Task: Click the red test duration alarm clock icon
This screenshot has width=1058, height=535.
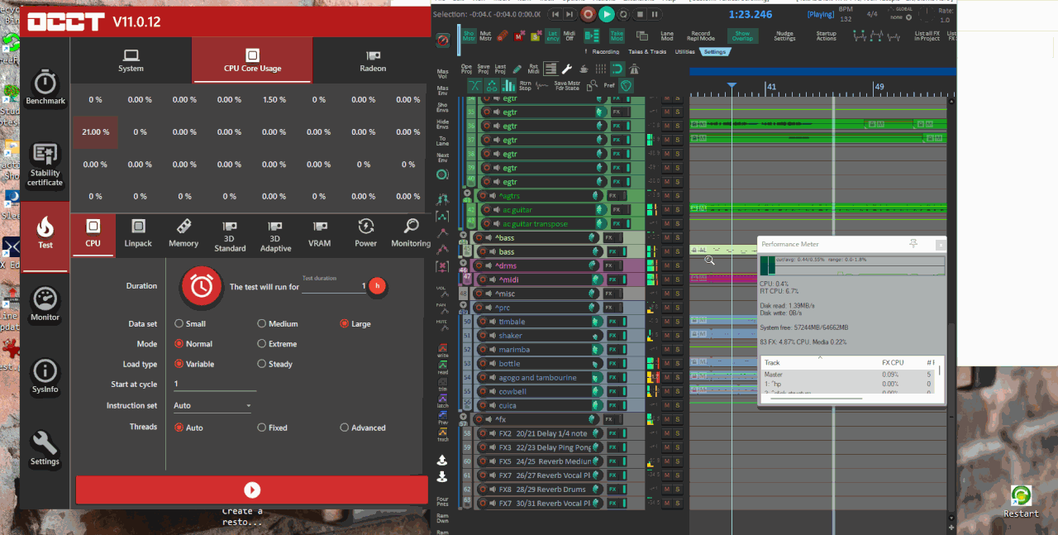Action: point(202,285)
